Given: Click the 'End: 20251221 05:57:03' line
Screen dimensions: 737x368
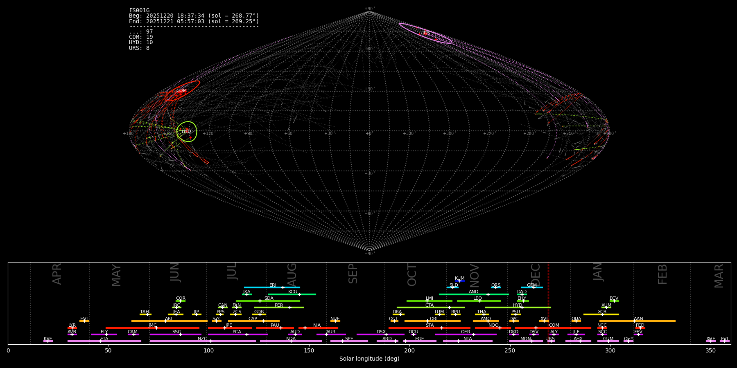Looking at the screenshot, I should (x=194, y=21).
